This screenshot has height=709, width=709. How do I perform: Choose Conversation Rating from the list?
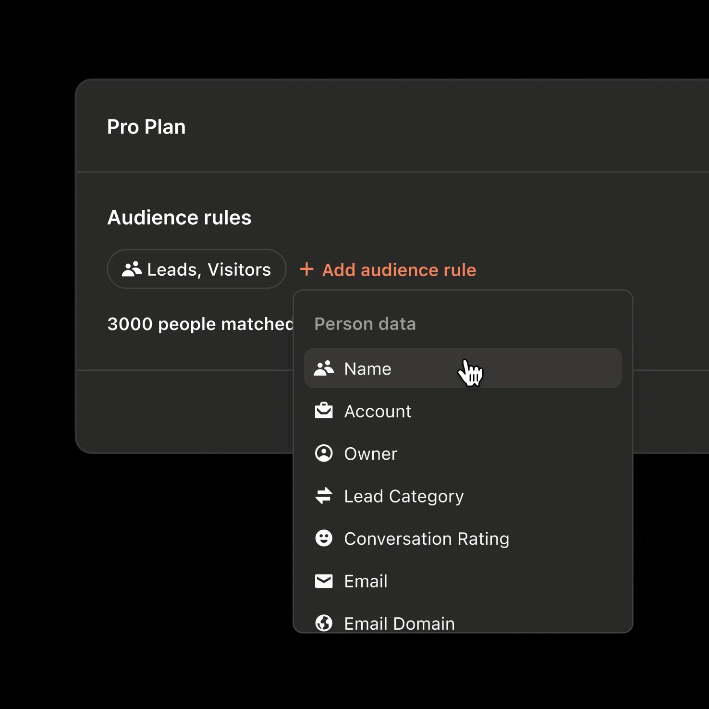click(x=463, y=538)
